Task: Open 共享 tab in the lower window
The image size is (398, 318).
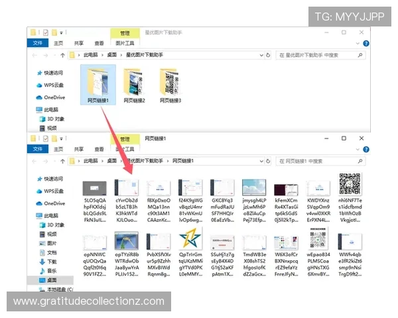Action: [79, 149]
